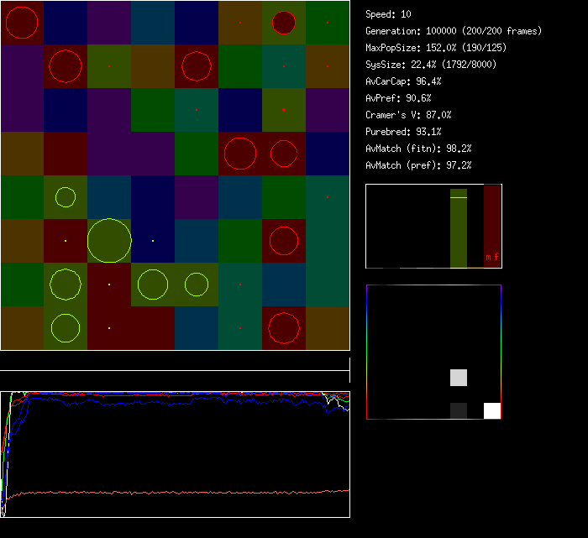Click the dark gray square in the rainbow-bordered panel
The height and width of the screenshot is (538, 588).
point(459,410)
